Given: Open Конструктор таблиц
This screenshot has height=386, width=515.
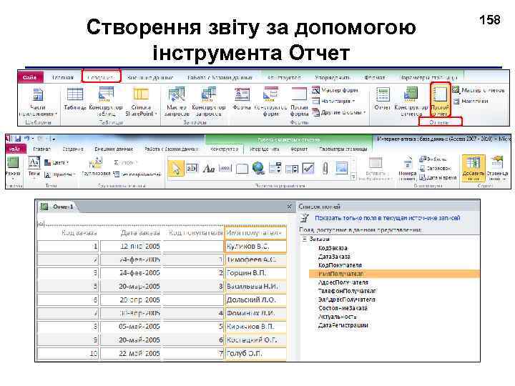Looking at the screenshot, I should pyautogui.click(x=106, y=101).
